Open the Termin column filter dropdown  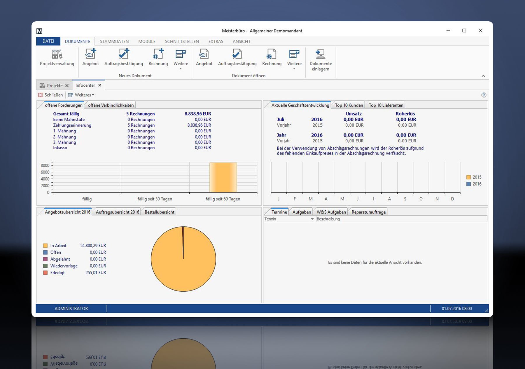click(x=312, y=219)
